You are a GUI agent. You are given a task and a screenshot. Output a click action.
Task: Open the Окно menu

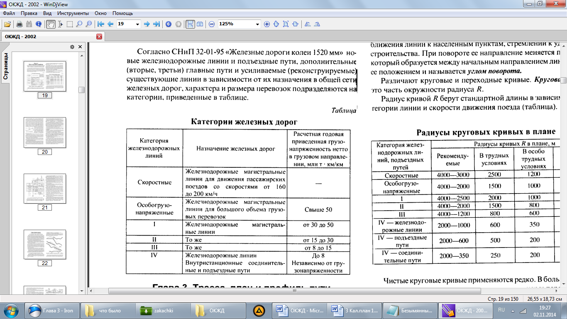click(x=100, y=13)
